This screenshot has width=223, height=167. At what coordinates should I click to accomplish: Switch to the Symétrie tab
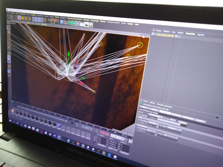coord(200,121)
